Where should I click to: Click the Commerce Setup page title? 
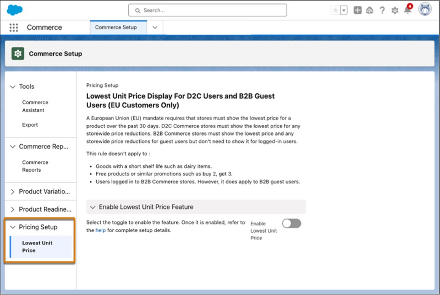click(x=56, y=54)
